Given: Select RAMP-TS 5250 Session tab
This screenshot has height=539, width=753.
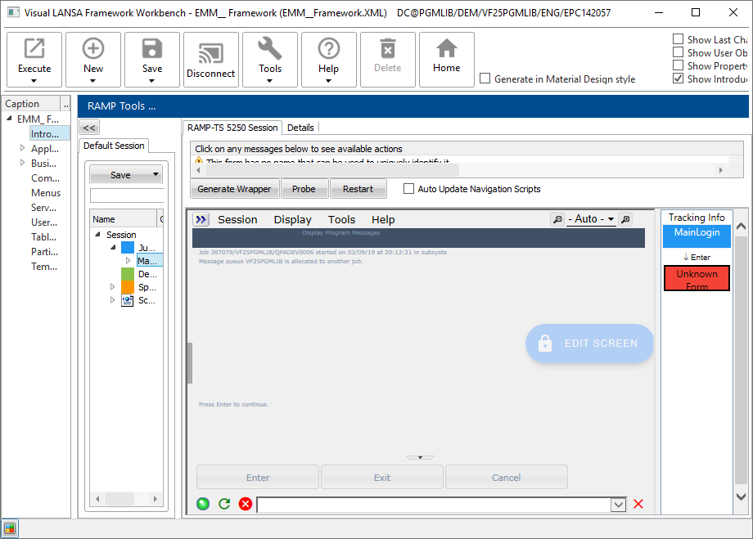Looking at the screenshot, I should coord(232,128).
